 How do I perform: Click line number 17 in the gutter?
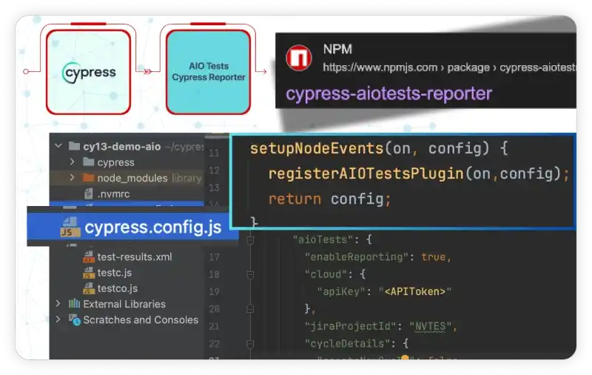[214, 257]
